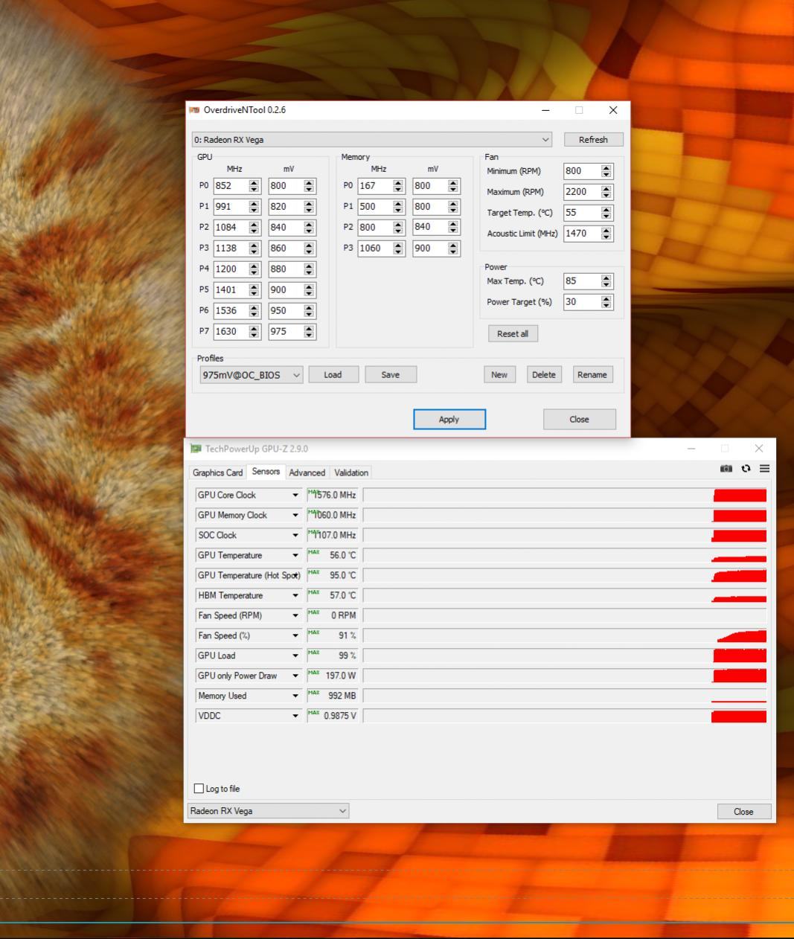Create a New profile
This screenshot has height=939, width=794.
pyautogui.click(x=499, y=375)
